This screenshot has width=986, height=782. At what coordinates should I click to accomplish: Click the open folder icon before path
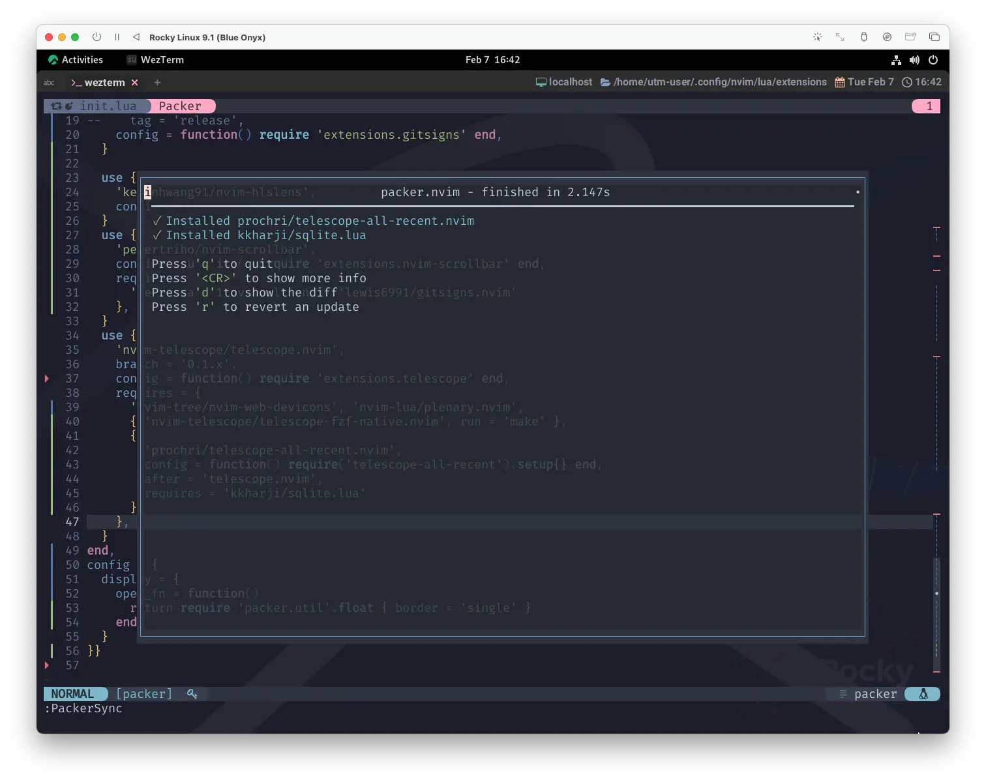(x=606, y=82)
